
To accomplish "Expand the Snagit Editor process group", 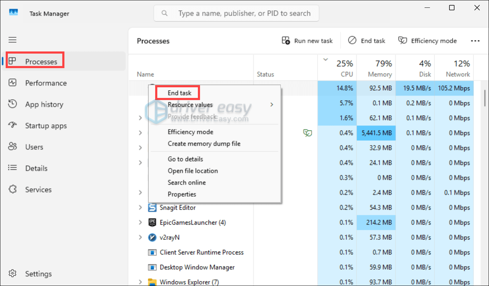I will coord(140,208).
